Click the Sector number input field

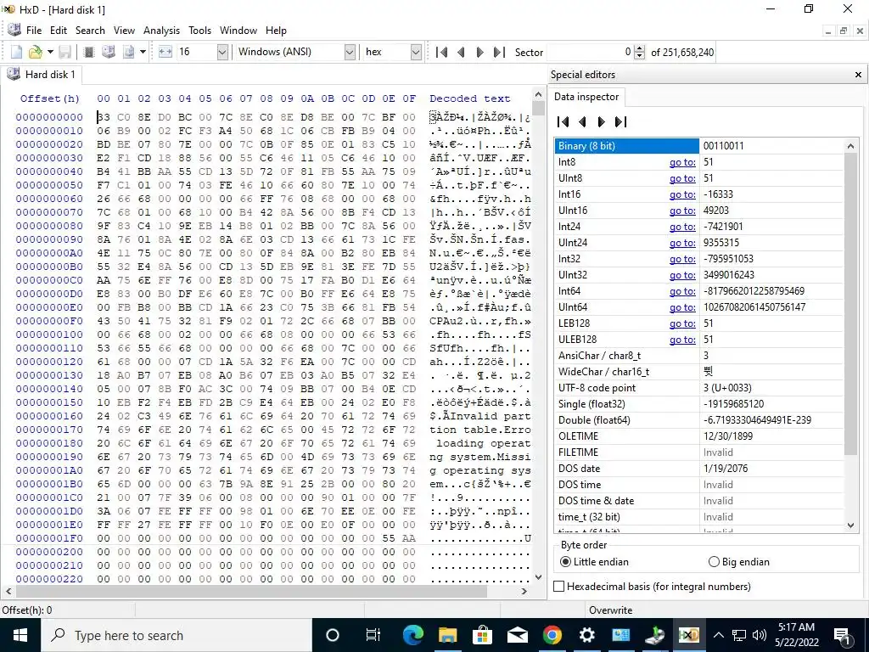coord(590,52)
